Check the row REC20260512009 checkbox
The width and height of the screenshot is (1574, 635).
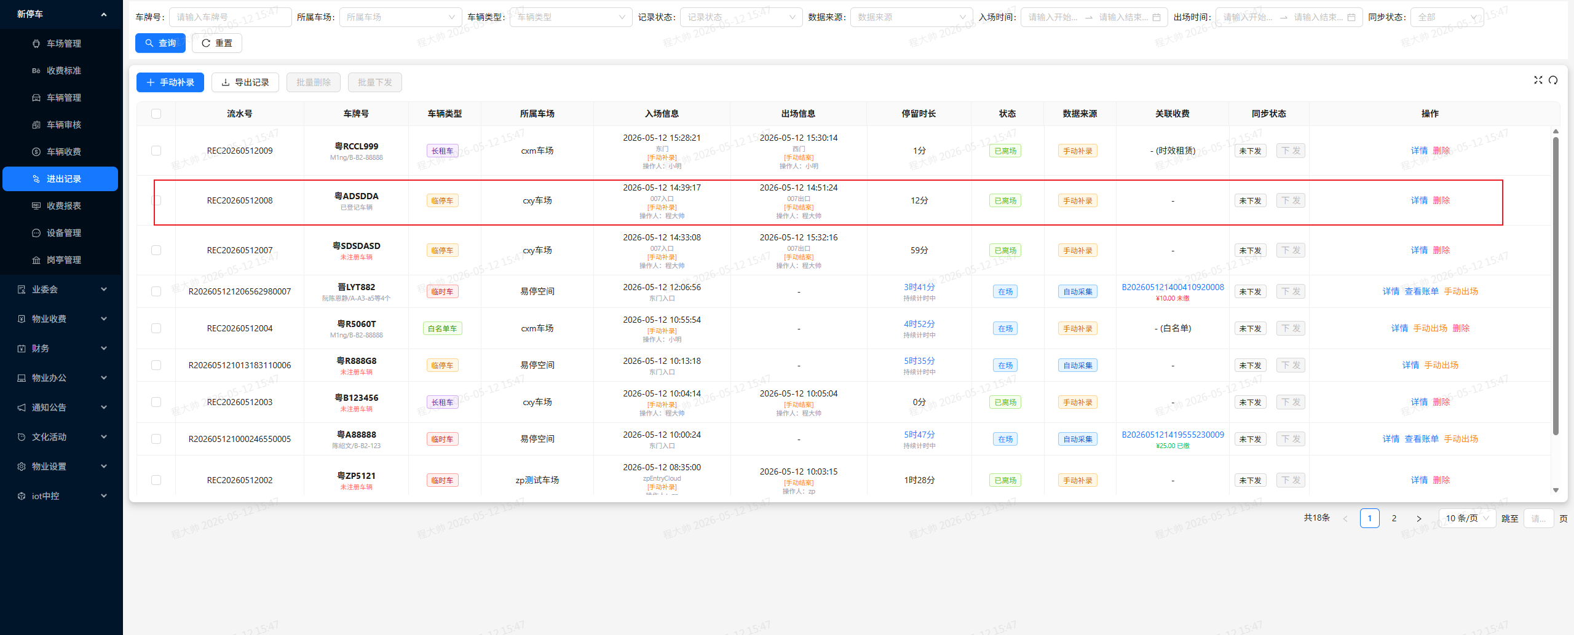tap(156, 151)
